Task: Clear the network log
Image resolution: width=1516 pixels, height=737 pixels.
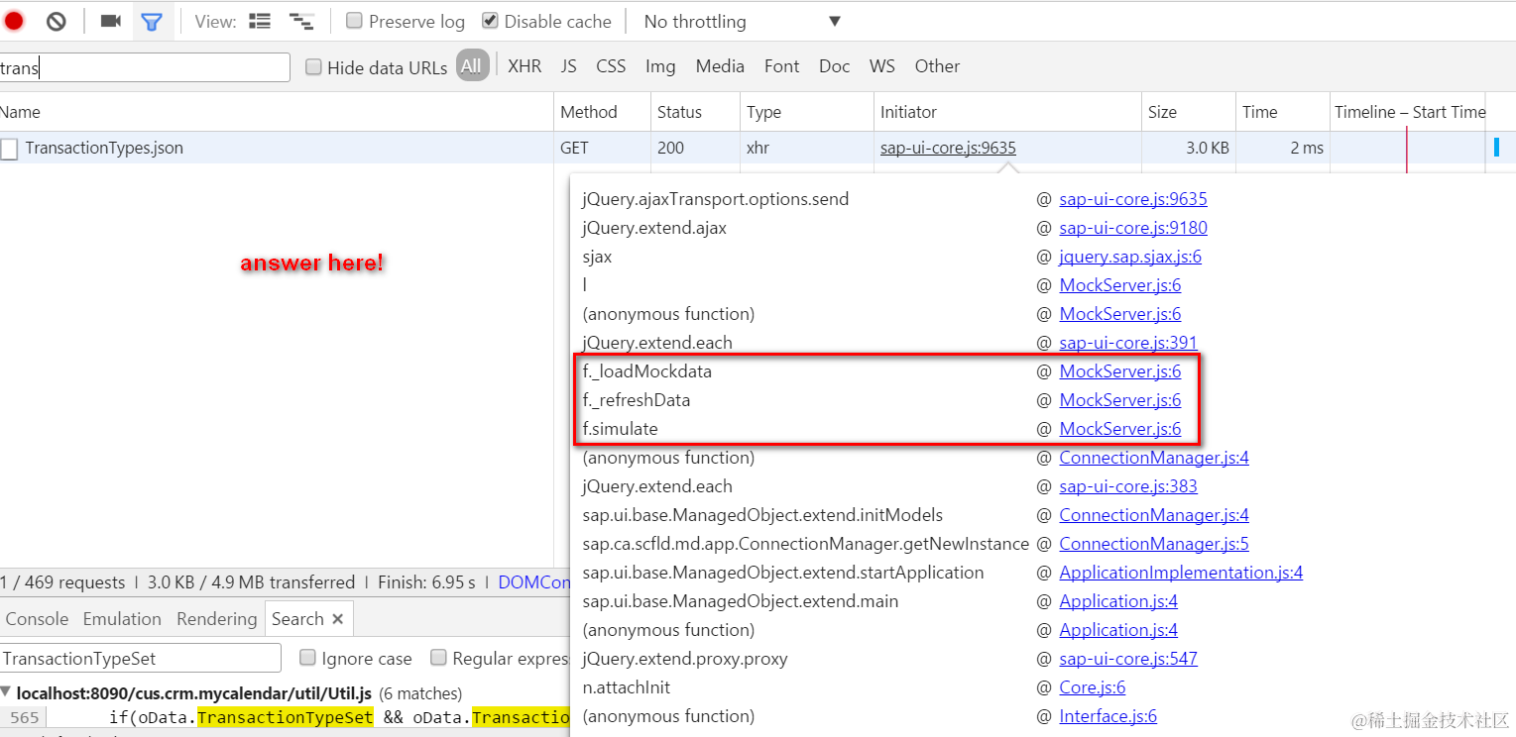Action: (x=57, y=21)
